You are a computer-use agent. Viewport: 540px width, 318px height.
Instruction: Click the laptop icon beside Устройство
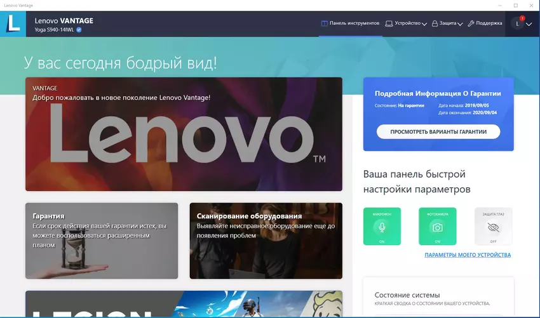tap(389, 23)
